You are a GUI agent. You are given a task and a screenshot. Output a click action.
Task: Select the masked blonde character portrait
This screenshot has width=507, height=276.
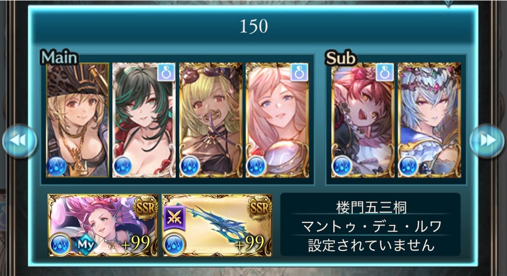pyautogui.click(x=211, y=120)
